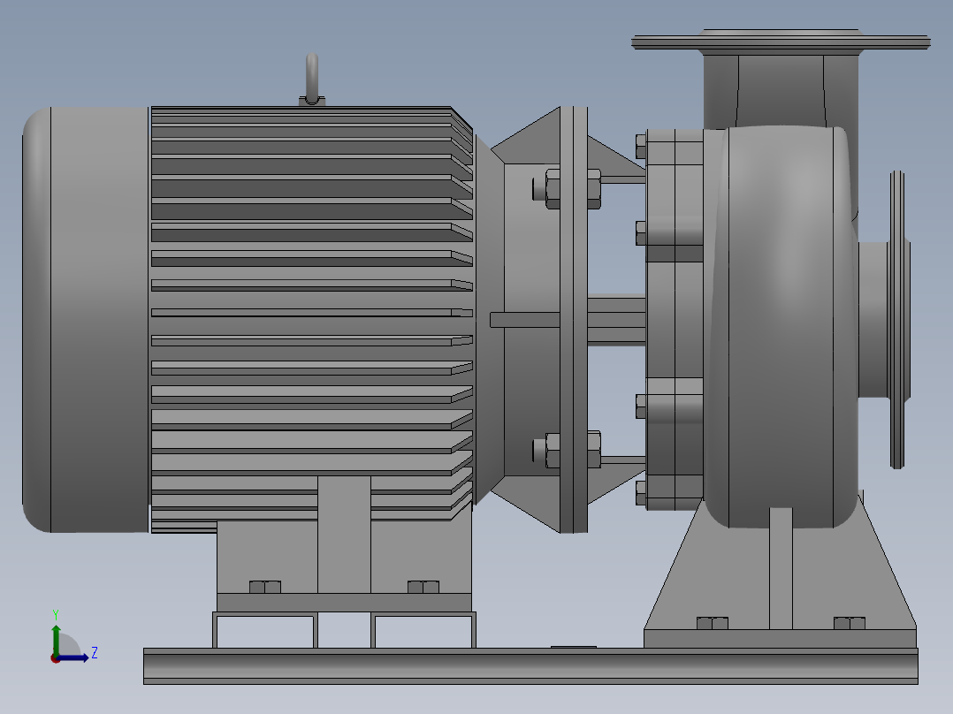Select the shaft between motor and pump

[x=616, y=320]
